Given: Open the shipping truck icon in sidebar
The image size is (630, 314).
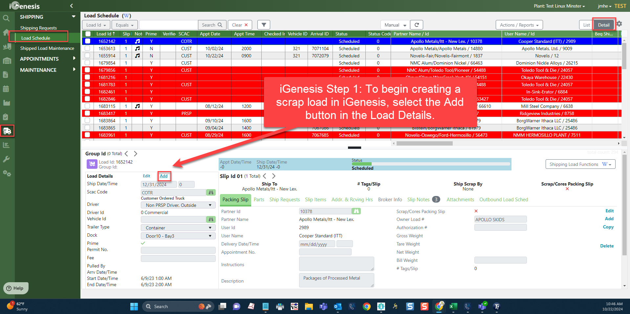Looking at the screenshot, I should click(7, 131).
